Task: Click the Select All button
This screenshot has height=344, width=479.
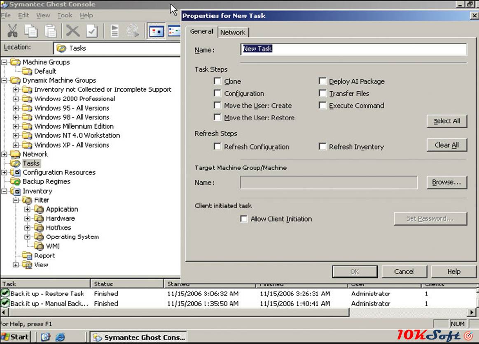Action: pyautogui.click(x=446, y=121)
